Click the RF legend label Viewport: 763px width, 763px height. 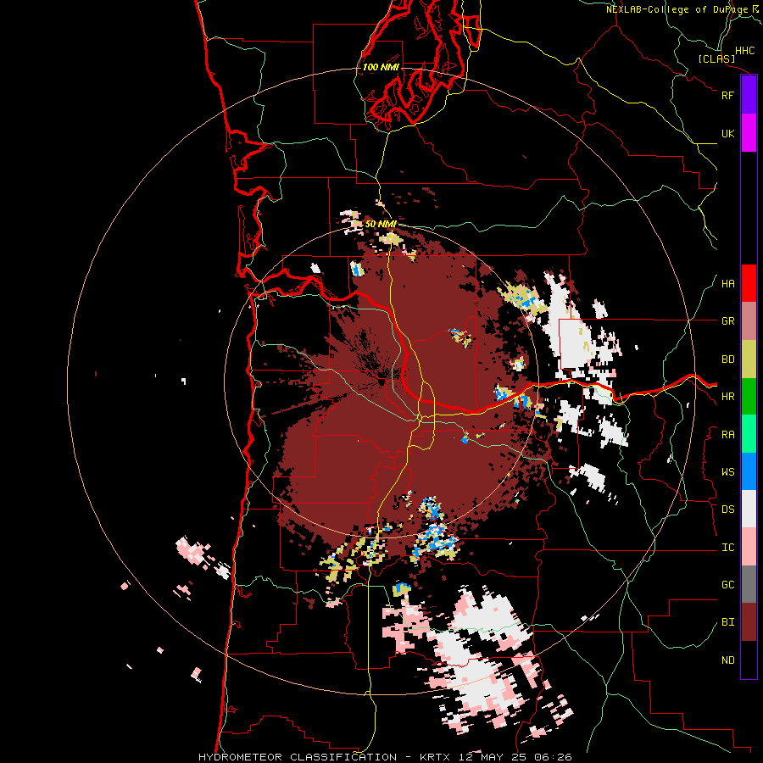click(727, 95)
